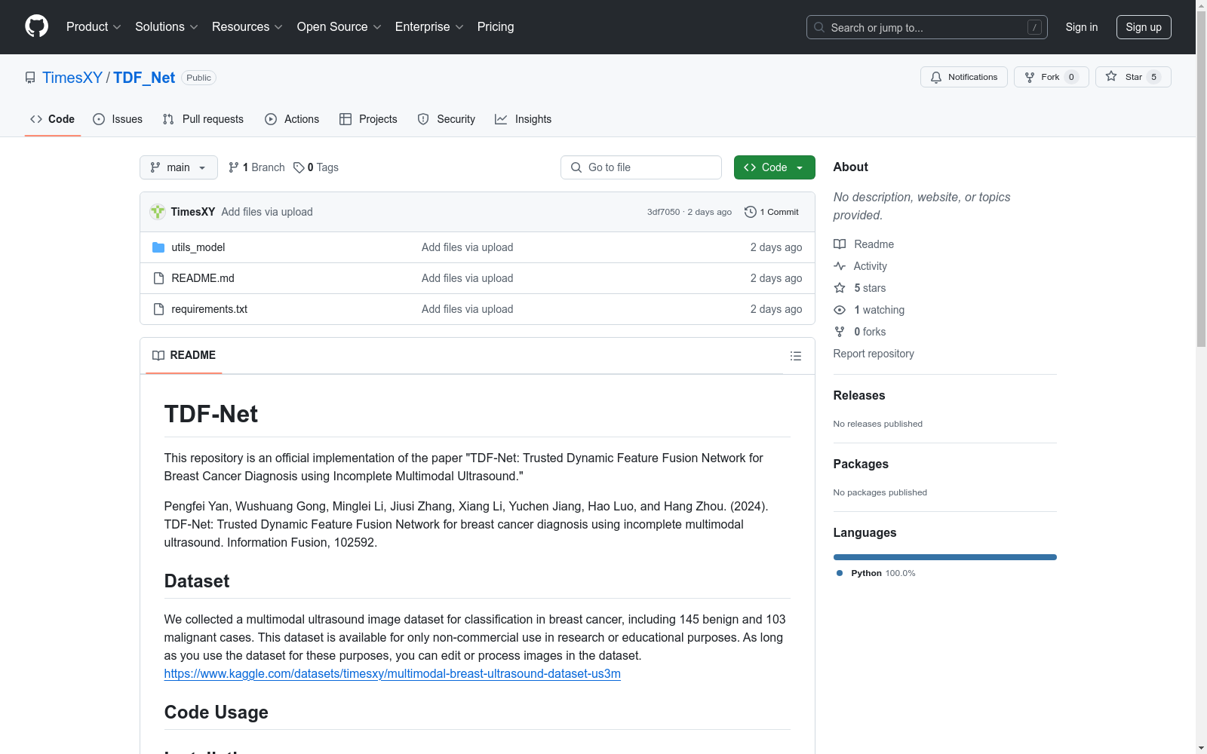Click the requirements.txt file icon
The width and height of the screenshot is (1207, 754).
pyautogui.click(x=158, y=309)
